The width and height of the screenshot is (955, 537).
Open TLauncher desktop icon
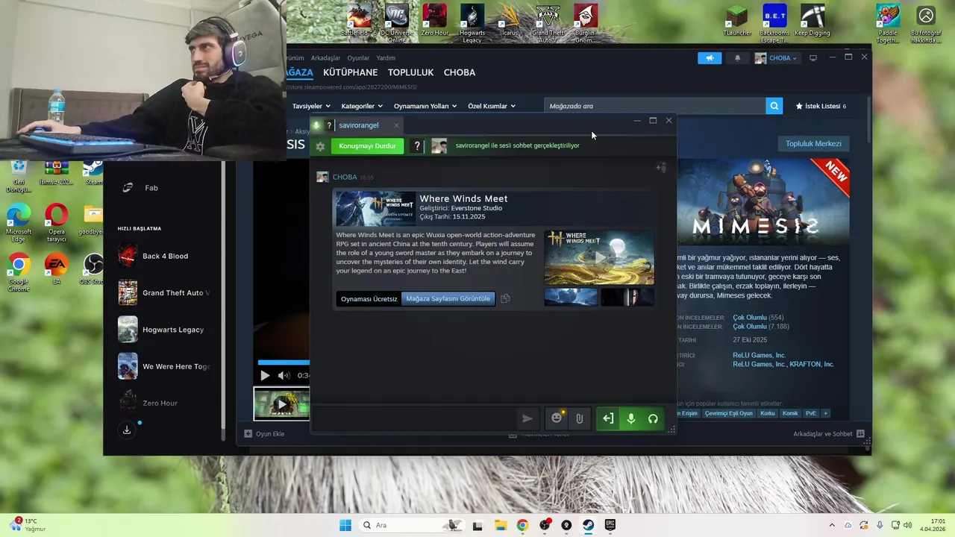(737, 21)
